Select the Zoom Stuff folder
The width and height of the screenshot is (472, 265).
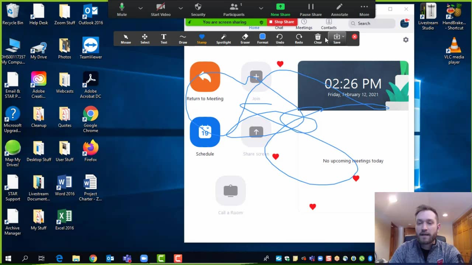[65, 14]
